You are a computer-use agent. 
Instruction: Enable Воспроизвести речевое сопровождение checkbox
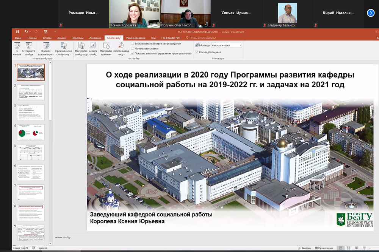[x=133, y=44]
